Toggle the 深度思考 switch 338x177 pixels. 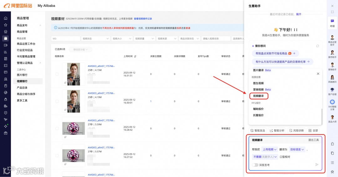pyautogui.click(x=255, y=165)
